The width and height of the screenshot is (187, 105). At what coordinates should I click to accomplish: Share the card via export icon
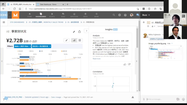[x=79, y=31]
